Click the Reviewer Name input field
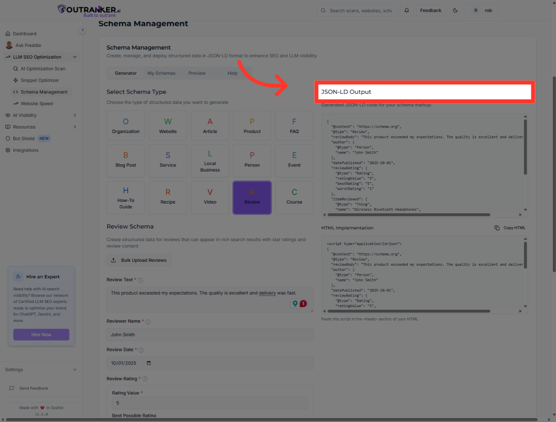556x422 pixels. pyautogui.click(x=210, y=335)
